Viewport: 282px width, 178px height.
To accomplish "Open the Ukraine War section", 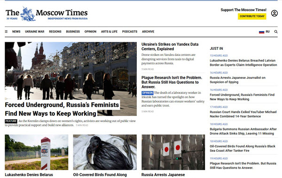I will (35, 31).
